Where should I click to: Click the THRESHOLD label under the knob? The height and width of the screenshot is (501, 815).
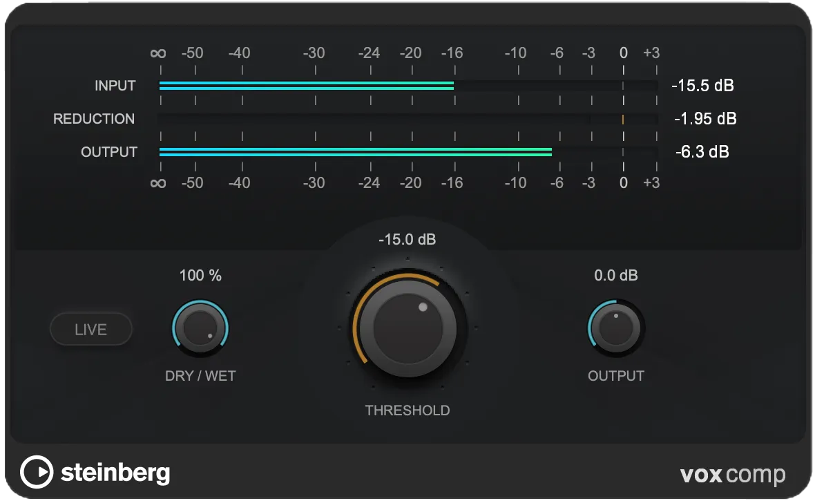tap(407, 410)
